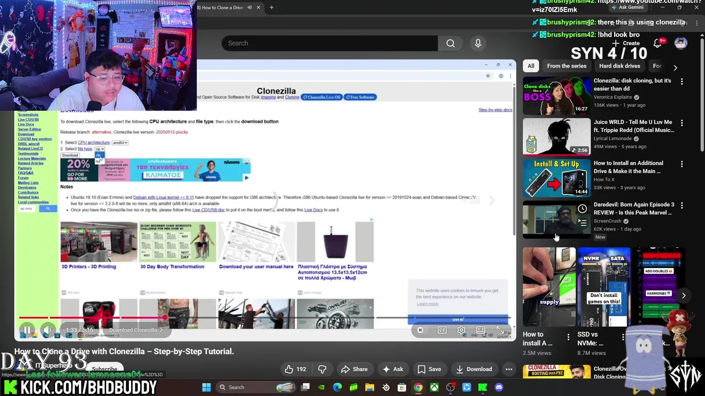Open the Windows Start menu
The width and height of the screenshot is (705, 396).
click(207, 387)
